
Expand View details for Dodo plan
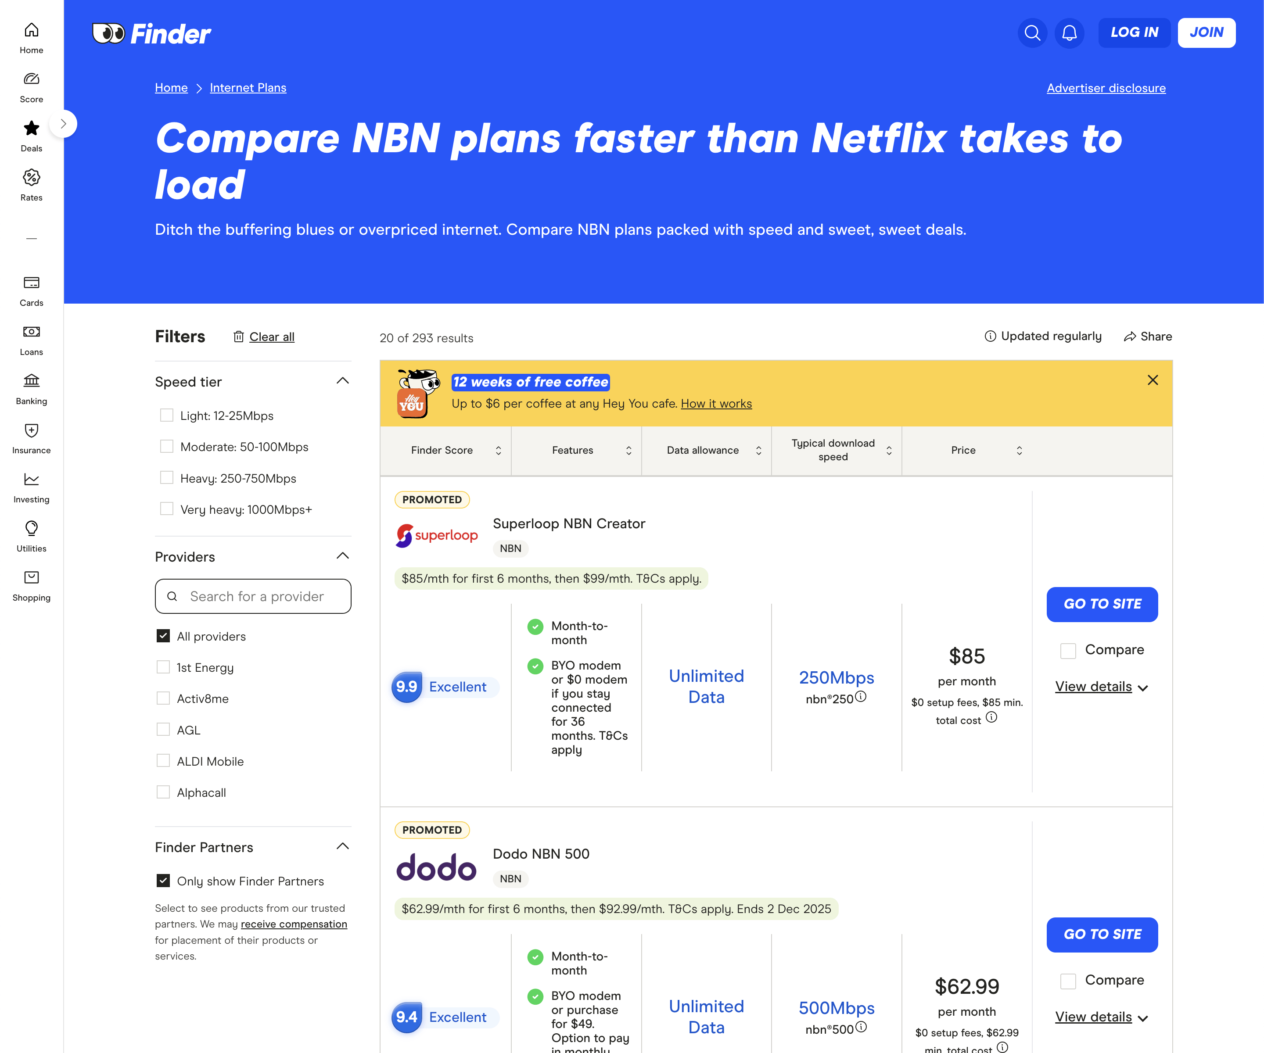1102,1017
